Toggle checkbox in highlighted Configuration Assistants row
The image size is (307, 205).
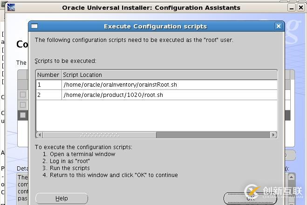(x=23, y=115)
